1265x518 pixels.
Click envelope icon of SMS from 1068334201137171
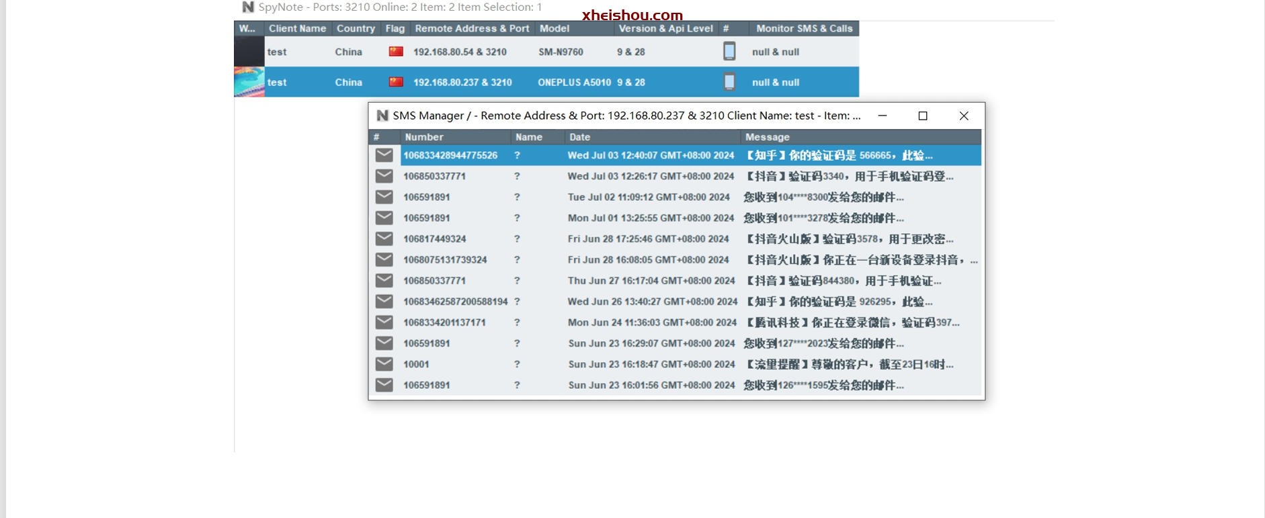[x=384, y=322]
